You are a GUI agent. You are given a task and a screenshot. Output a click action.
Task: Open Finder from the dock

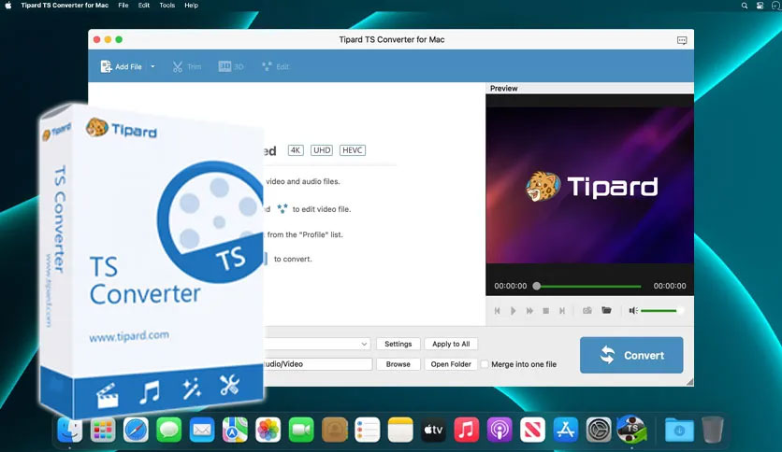[x=70, y=430]
